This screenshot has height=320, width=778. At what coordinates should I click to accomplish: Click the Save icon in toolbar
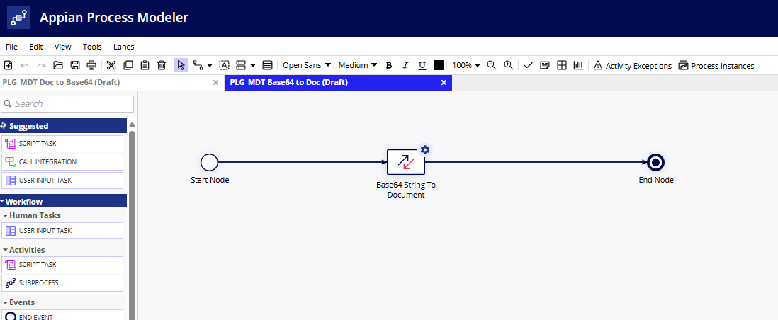(74, 65)
